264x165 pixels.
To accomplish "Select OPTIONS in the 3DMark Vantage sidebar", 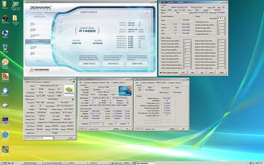I will point(33,29).
